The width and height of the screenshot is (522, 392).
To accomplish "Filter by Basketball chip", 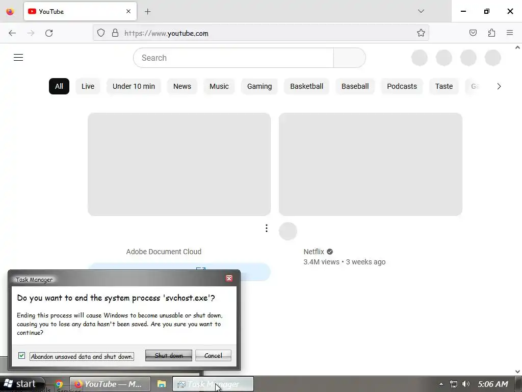I will [306, 86].
